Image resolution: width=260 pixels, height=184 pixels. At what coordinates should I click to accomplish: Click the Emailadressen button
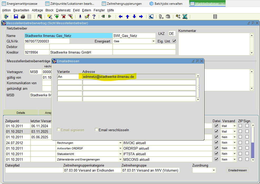(237, 170)
